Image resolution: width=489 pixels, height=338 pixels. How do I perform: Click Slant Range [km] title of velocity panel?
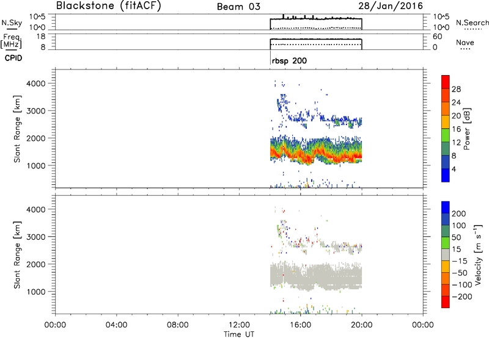click(x=17, y=255)
